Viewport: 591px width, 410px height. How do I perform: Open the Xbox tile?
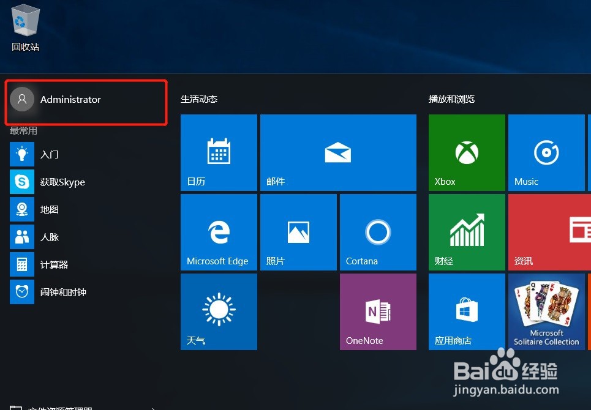pos(467,152)
